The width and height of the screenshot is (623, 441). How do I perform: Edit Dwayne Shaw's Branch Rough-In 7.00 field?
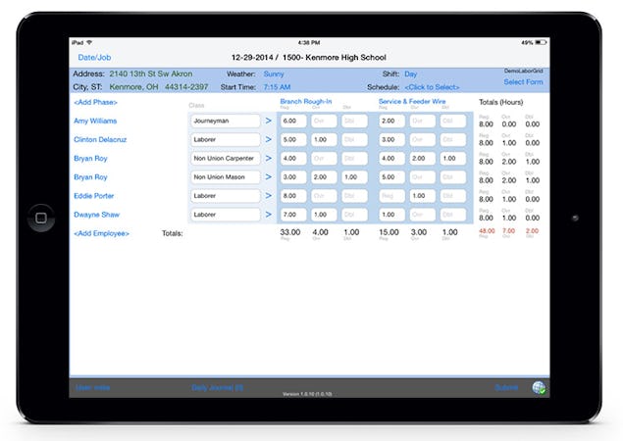pos(293,215)
